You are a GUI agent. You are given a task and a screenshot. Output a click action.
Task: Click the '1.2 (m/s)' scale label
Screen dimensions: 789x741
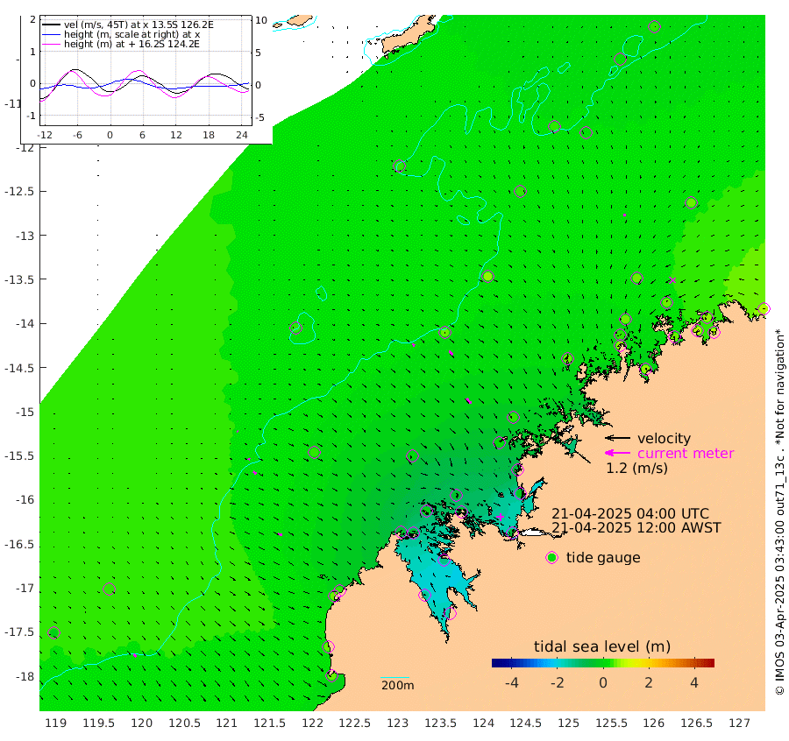636,469
